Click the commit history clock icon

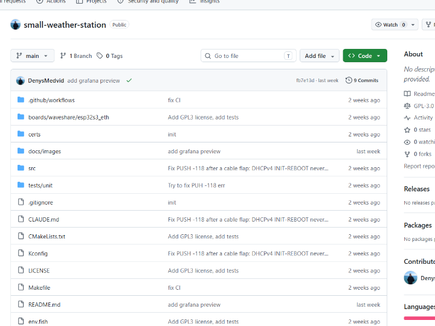click(349, 80)
